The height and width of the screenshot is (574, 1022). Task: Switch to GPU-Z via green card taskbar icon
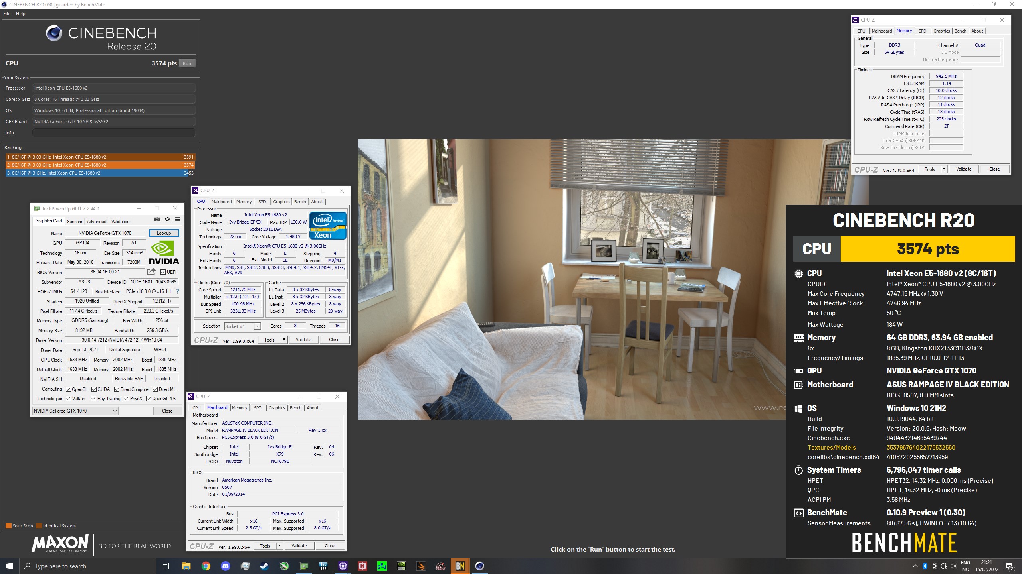[x=304, y=566]
